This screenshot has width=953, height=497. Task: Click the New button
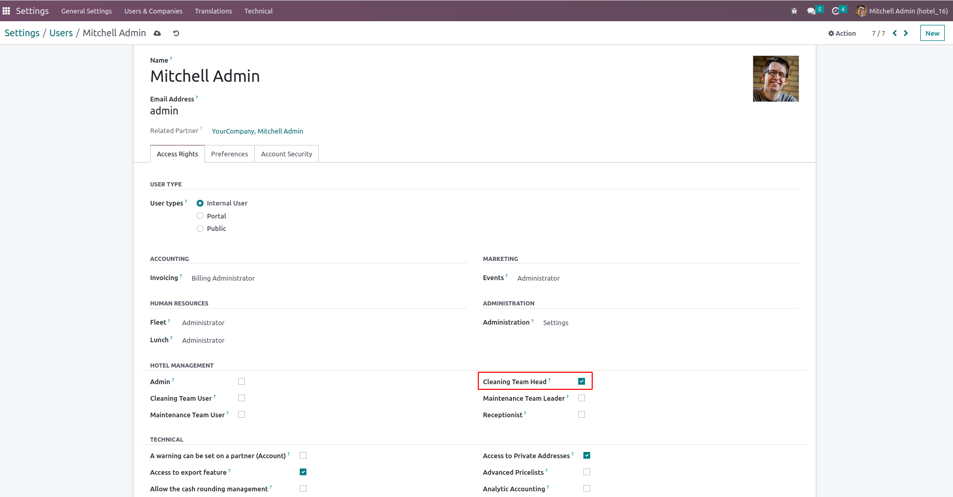(932, 33)
